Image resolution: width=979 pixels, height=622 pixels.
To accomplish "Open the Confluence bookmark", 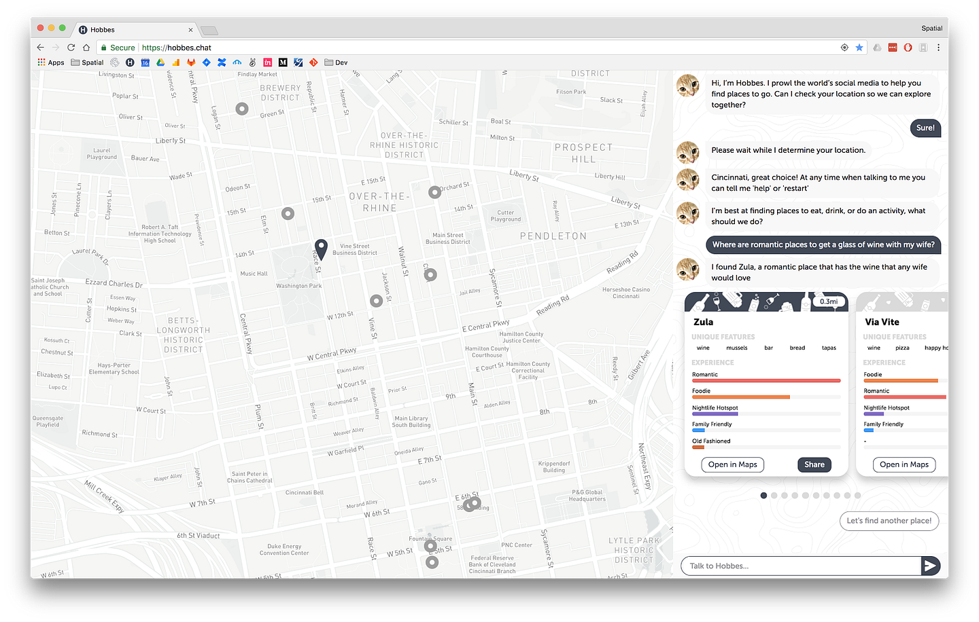I will click(x=222, y=62).
